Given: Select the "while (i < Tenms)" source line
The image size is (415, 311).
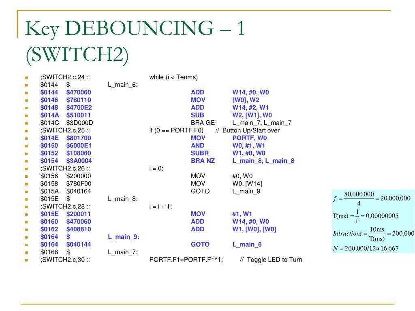Looking at the screenshot, I should 173,77.
